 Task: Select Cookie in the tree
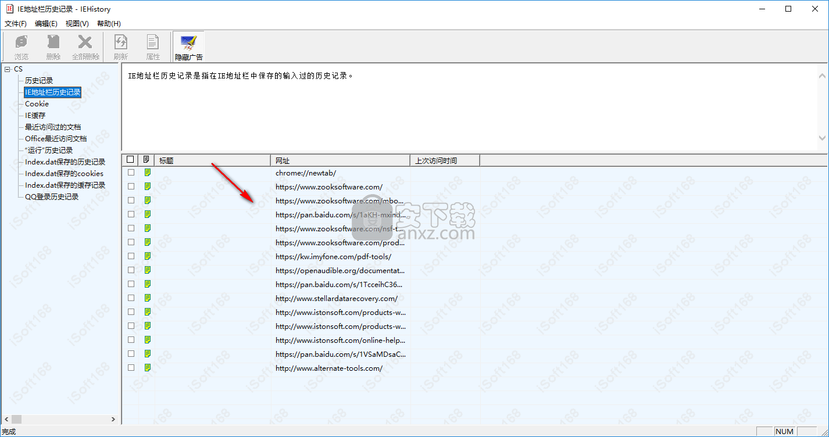point(37,104)
